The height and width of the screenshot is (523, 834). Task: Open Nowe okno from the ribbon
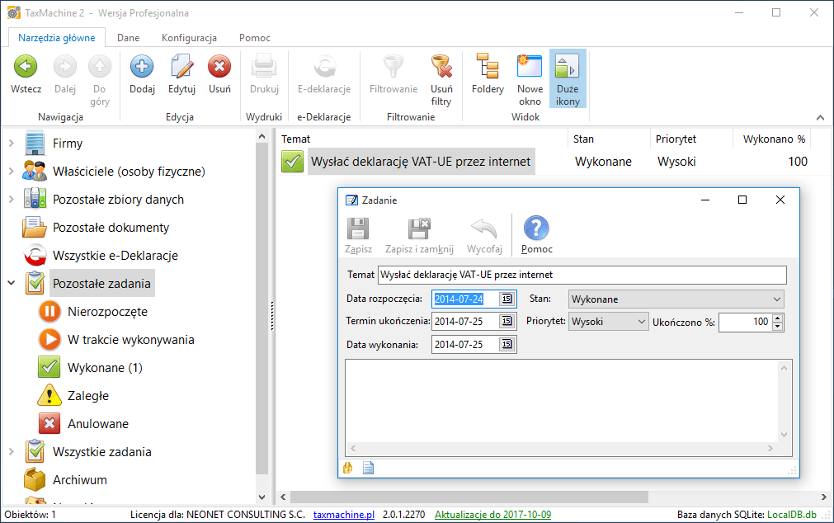pos(530,68)
